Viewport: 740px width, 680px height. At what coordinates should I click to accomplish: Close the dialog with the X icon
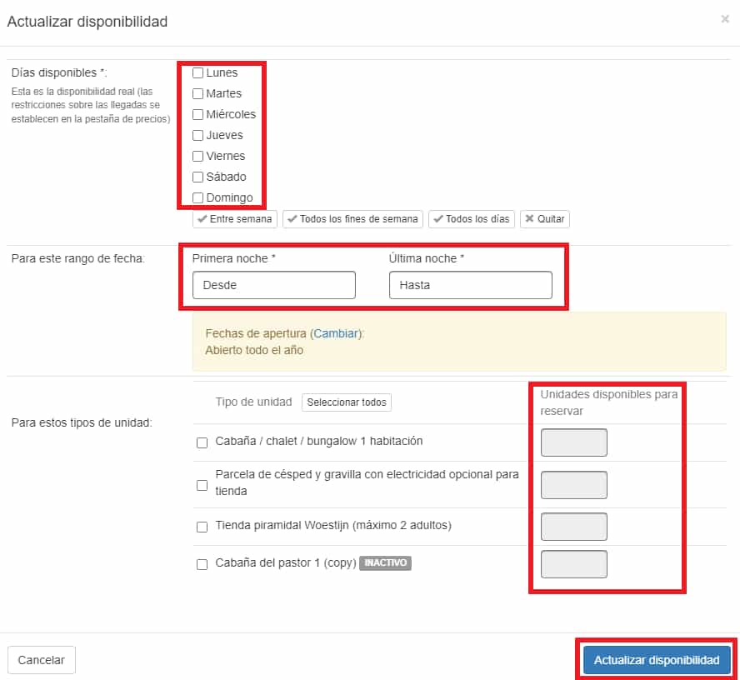[725, 19]
